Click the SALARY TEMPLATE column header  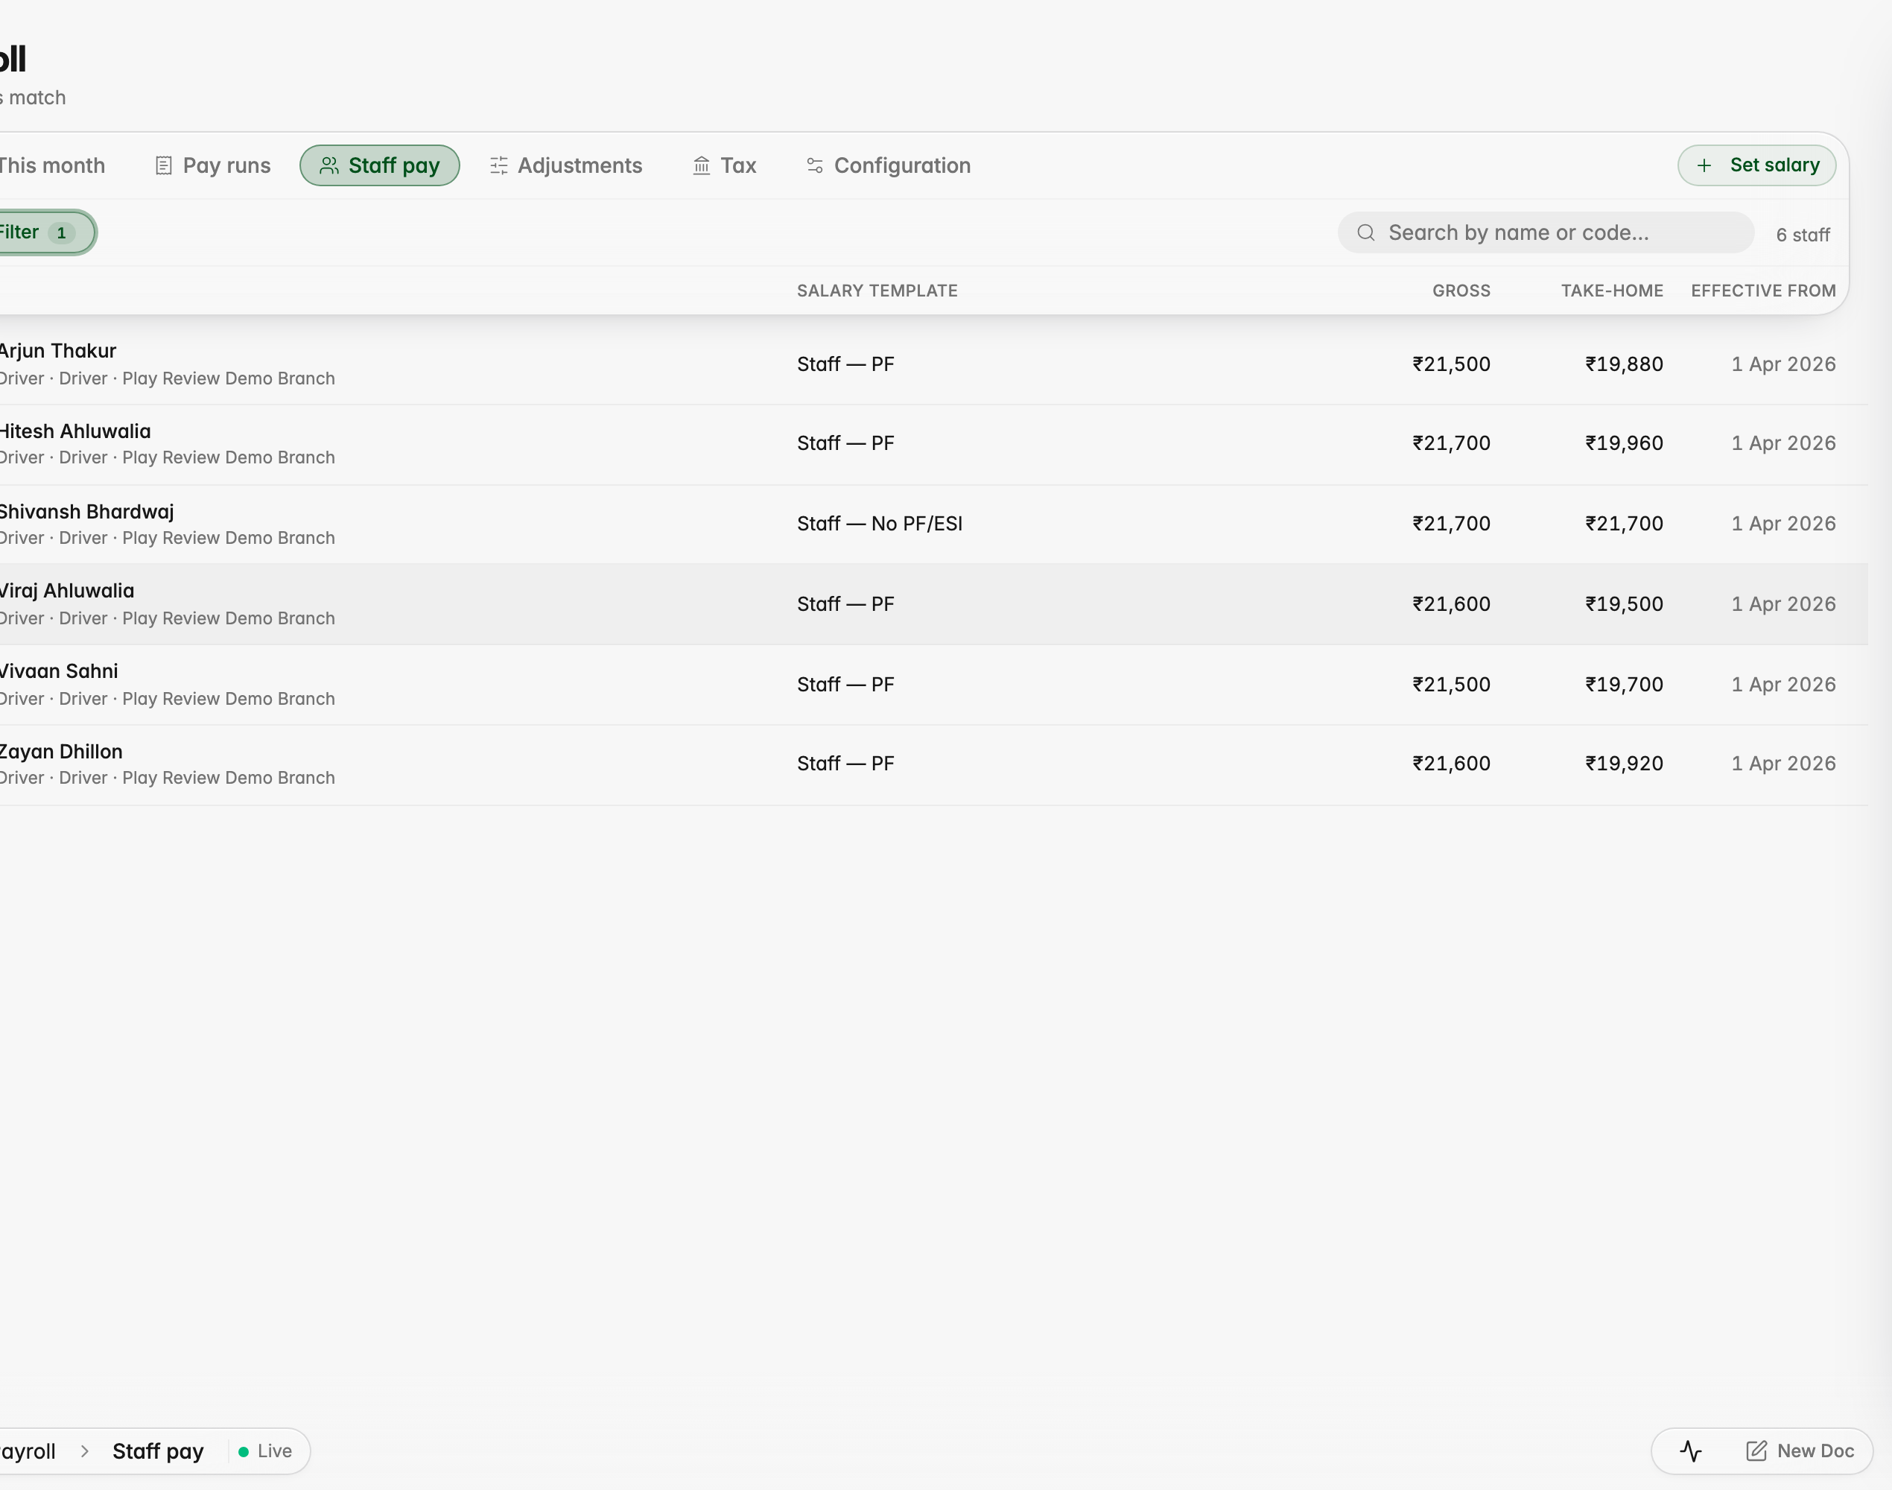tap(877, 291)
